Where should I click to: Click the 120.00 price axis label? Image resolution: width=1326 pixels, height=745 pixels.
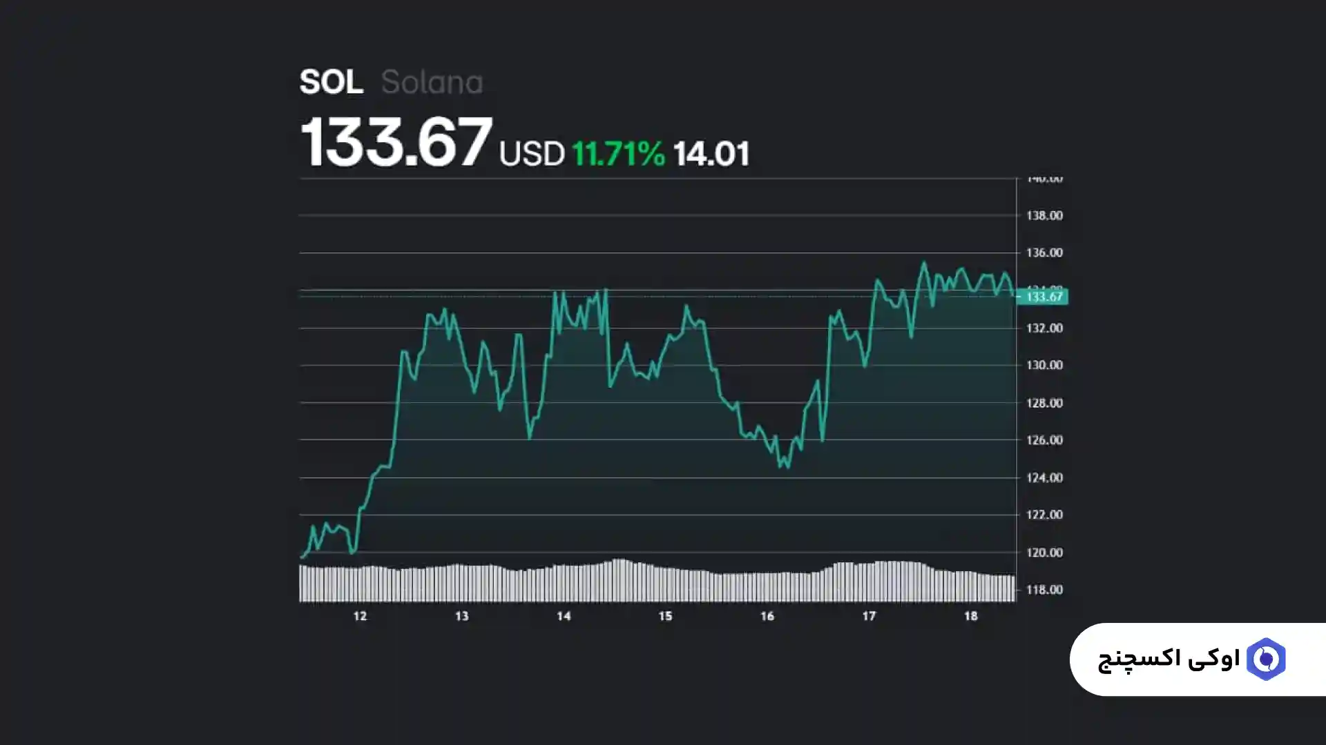(x=1044, y=553)
